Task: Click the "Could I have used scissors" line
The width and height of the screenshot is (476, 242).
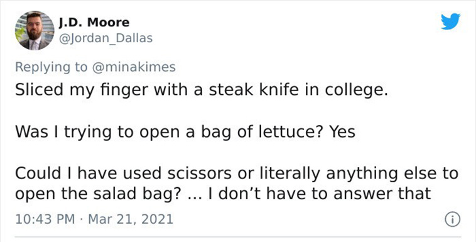Action: pyautogui.click(x=237, y=173)
